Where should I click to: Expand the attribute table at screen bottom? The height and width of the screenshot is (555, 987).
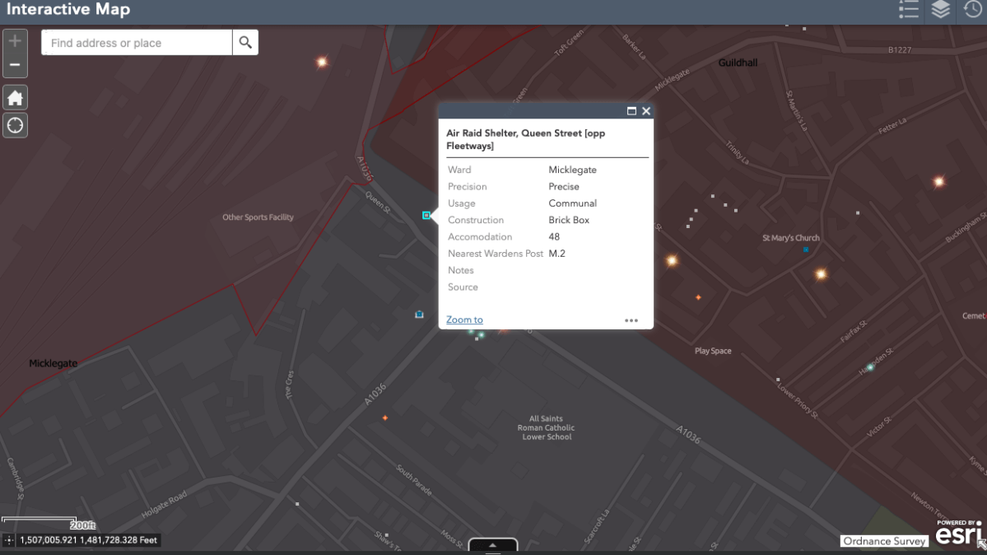tap(492, 544)
